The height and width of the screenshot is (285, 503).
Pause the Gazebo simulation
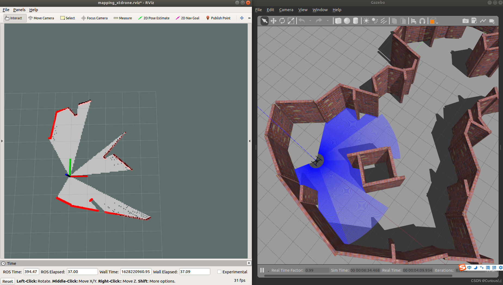262,270
